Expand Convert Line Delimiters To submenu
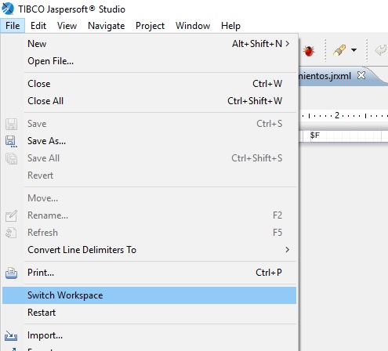 point(149,250)
